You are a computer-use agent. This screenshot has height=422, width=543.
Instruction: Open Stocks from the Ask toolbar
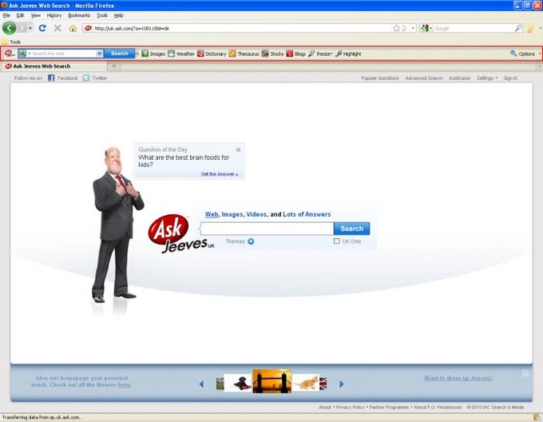[x=272, y=54]
